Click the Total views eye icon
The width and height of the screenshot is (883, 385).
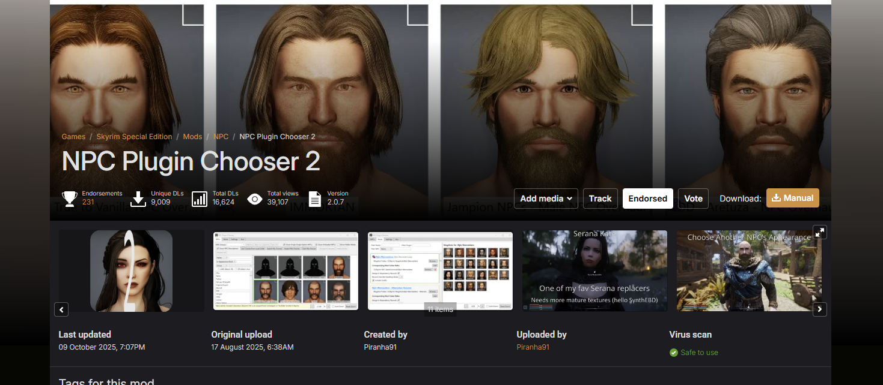point(255,198)
